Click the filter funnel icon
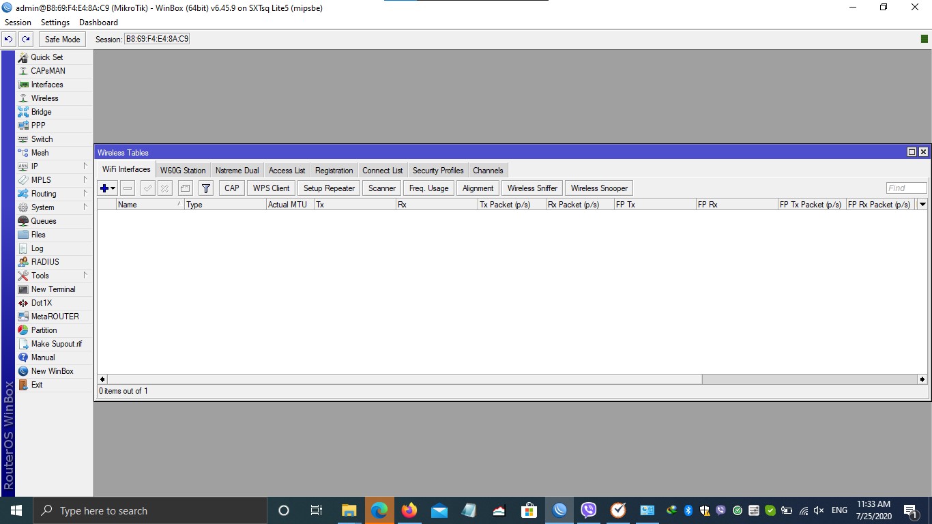Image resolution: width=932 pixels, height=524 pixels. (x=206, y=188)
